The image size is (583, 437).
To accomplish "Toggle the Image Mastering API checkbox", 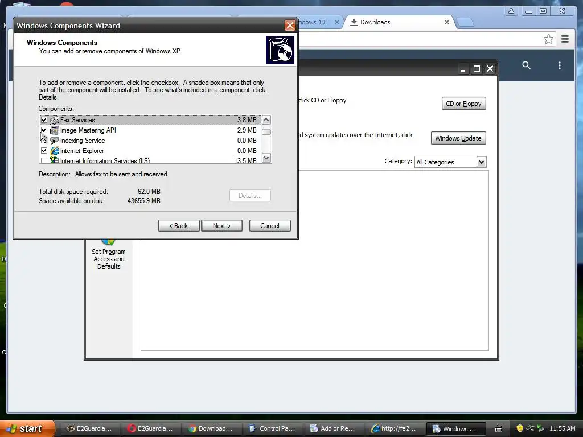I will 44,130.
